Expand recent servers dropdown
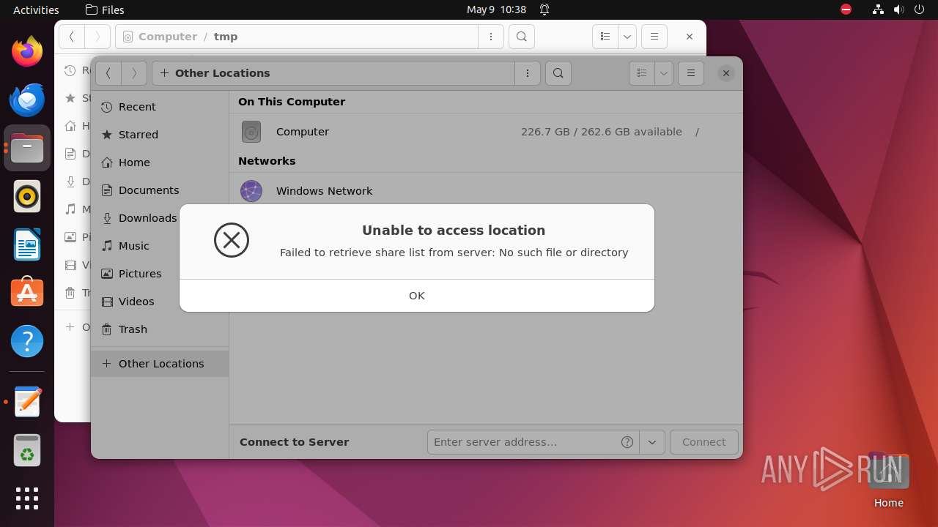This screenshot has width=938, height=527. 652,442
